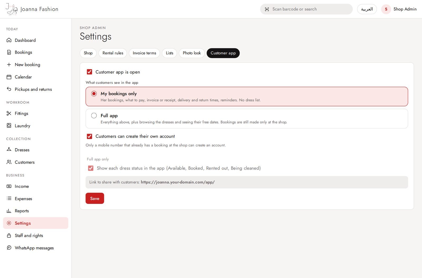This screenshot has height=278, width=422.
Task: Select the Full app radio option
Action: coord(94,116)
